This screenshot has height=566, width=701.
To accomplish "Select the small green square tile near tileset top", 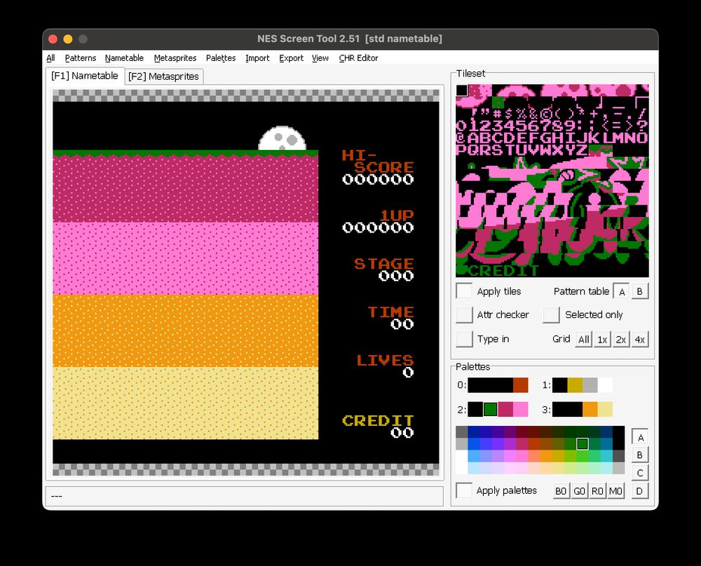I will click(x=498, y=103).
